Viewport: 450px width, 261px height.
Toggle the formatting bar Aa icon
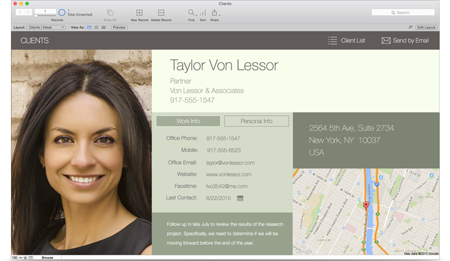[410, 27]
